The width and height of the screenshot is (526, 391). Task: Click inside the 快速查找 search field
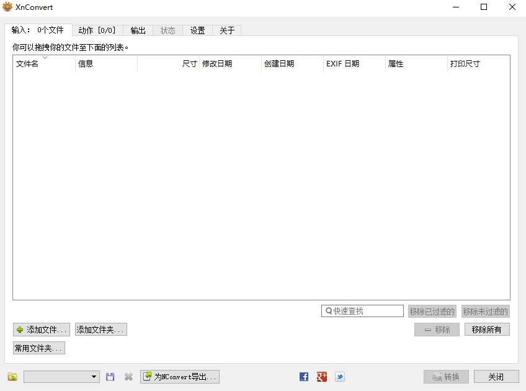tap(362, 310)
